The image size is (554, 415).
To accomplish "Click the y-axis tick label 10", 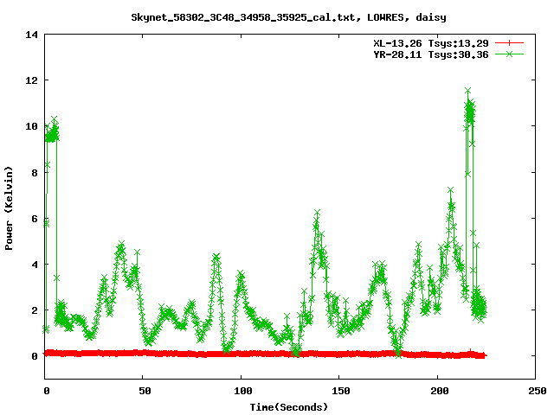I will 31,126.
